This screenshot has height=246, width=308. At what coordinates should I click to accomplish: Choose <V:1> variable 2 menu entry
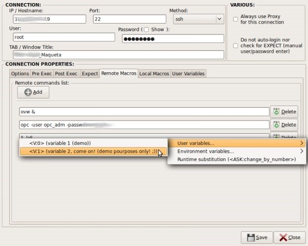[93, 151]
